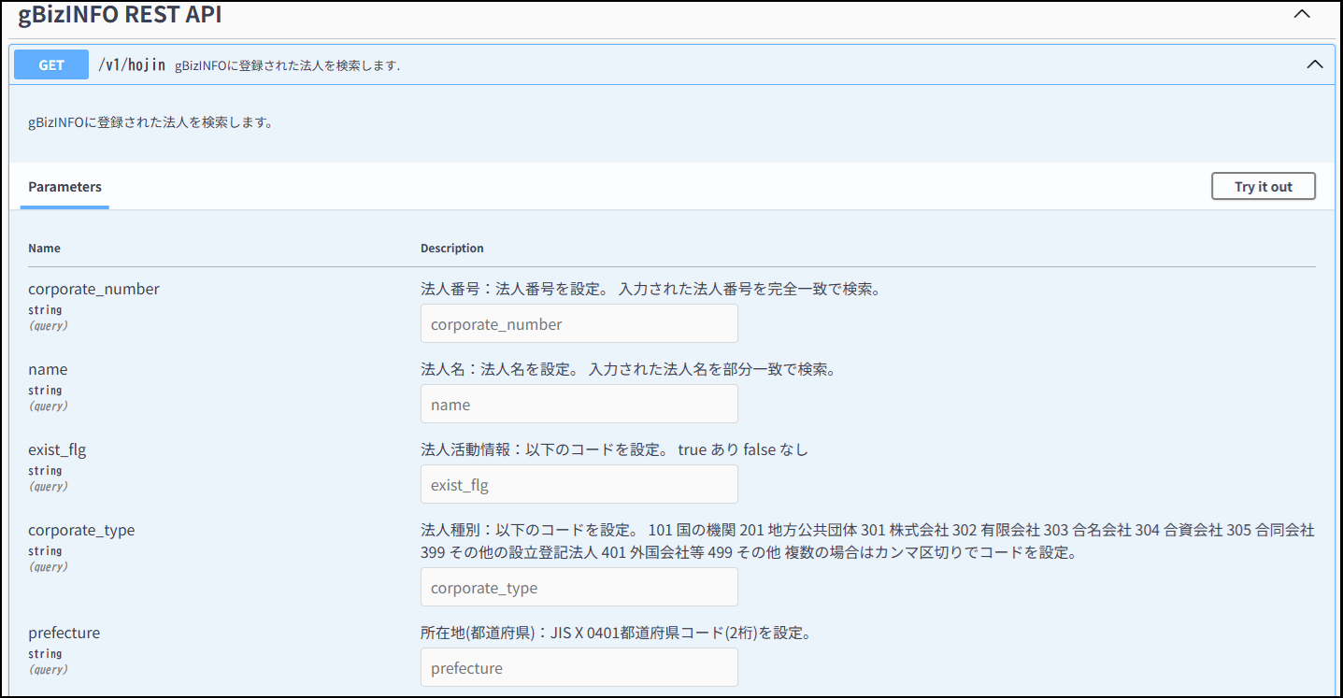Focus the corporate_number input field

click(579, 324)
